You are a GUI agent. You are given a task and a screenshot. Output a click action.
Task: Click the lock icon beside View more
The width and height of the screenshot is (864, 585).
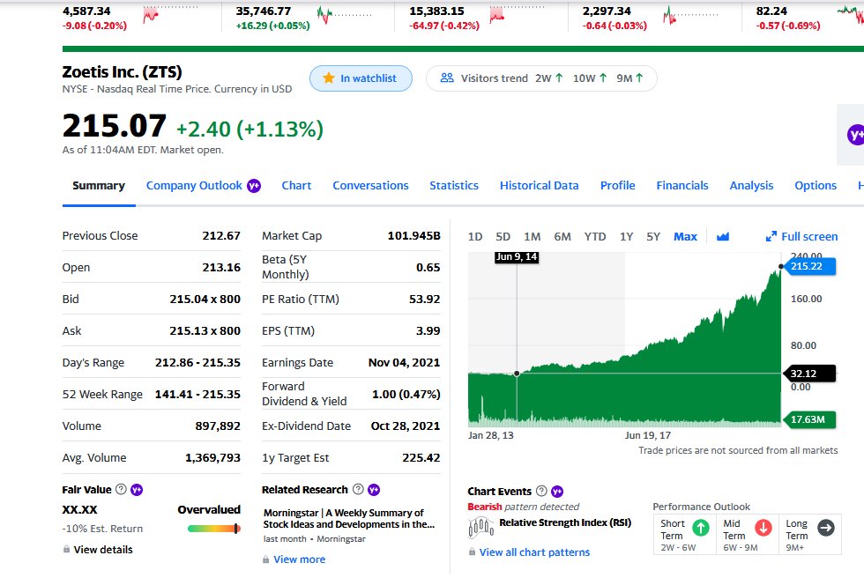(x=266, y=559)
